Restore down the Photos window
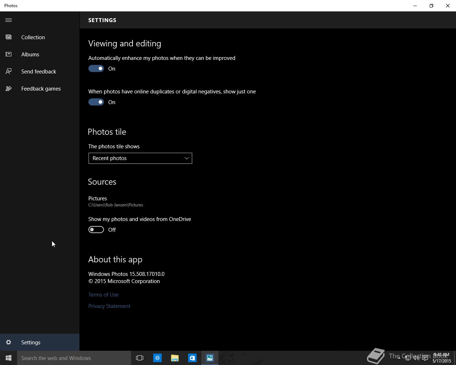This screenshot has height=365, width=456. point(431,6)
